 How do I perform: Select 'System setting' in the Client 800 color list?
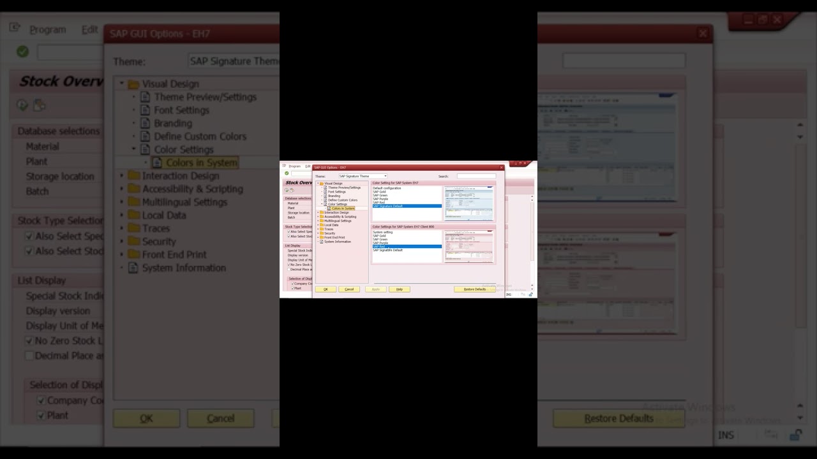407,232
